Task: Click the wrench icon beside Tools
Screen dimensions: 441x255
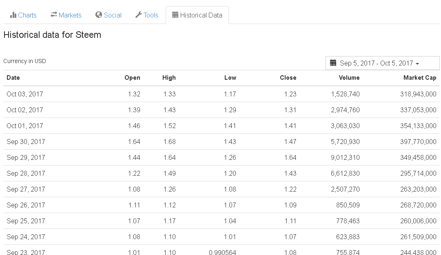Action: coord(138,15)
